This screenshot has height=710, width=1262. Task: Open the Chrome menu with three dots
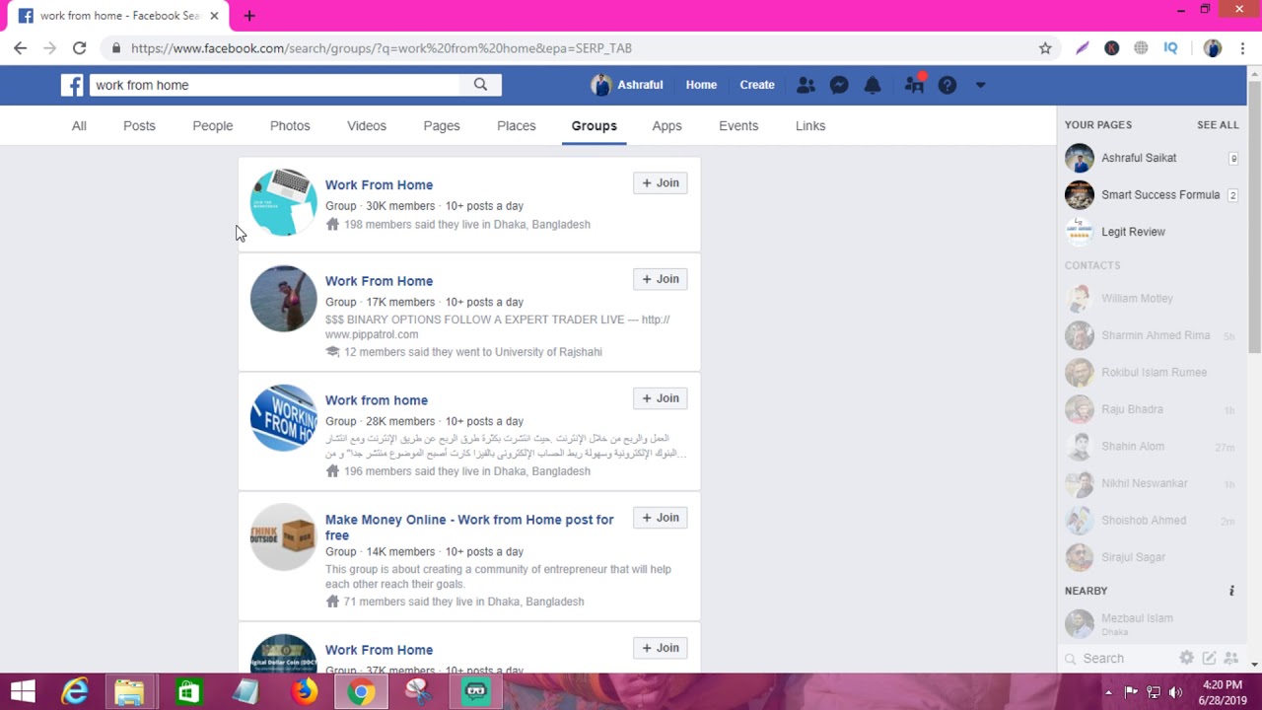[x=1242, y=47]
